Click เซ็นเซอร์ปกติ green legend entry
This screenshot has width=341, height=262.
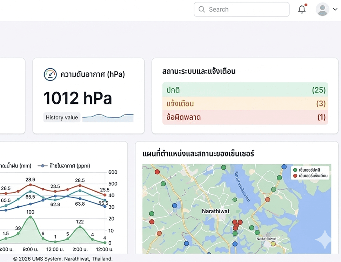click(x=307, y=170)
